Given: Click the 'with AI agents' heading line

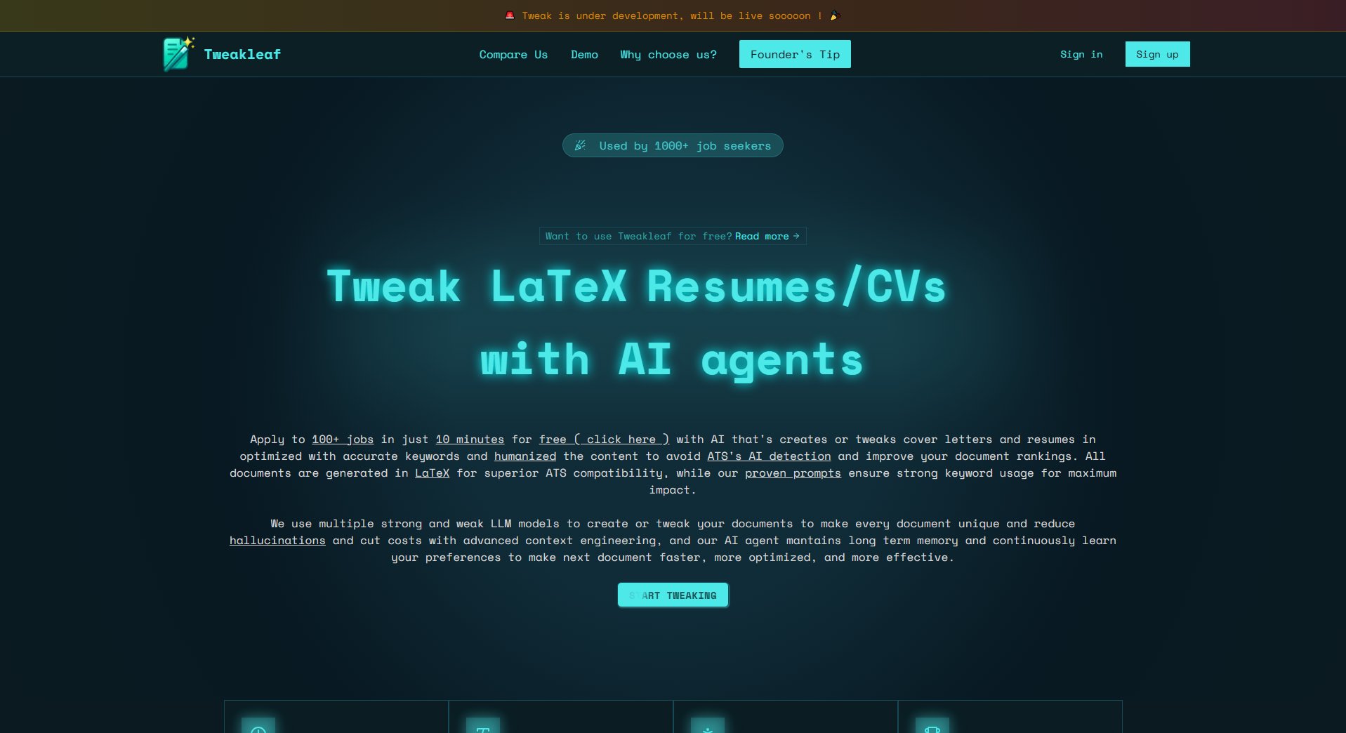Looking at the screenshot, I should pos(671,360).
